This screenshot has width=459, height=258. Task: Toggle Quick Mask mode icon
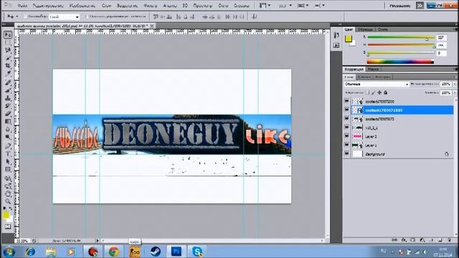click(8, 226)
